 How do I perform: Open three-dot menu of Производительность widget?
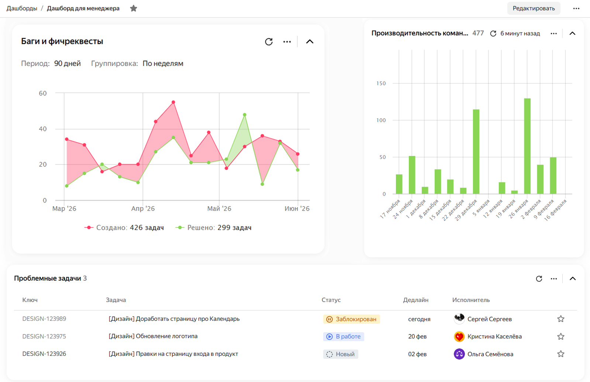tap(553, 34)
